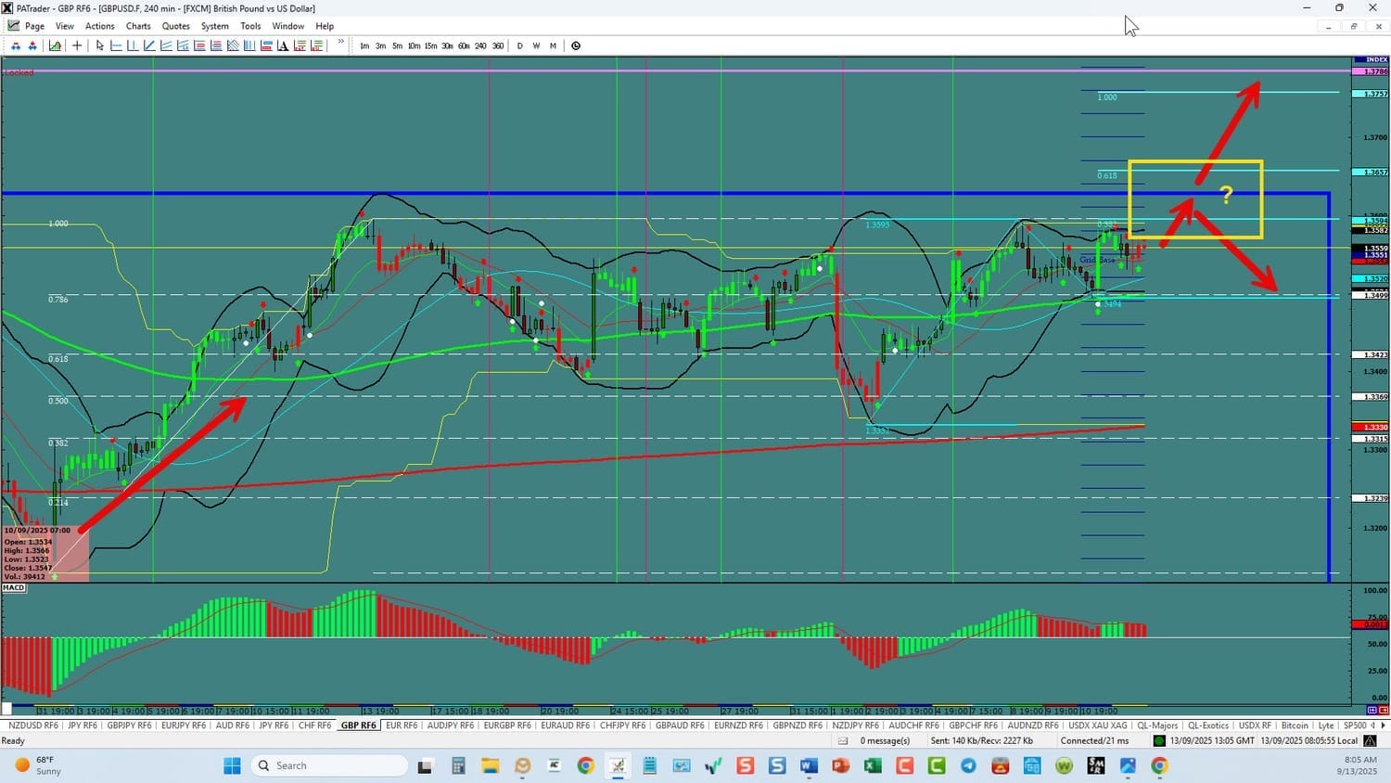Expand the toolbar overflow chevron
The height and width of the screenshot is (783, 1391).
click(341, 42)
